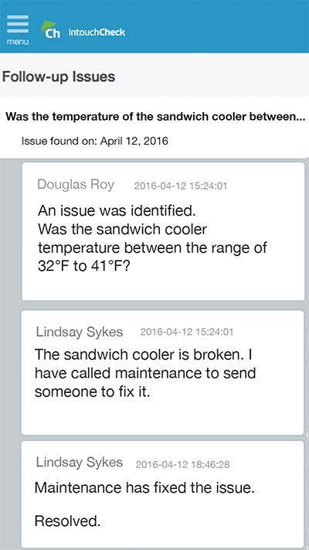Select the Follow-up Issues heading

pyautogui.click(x=59, y=76)
